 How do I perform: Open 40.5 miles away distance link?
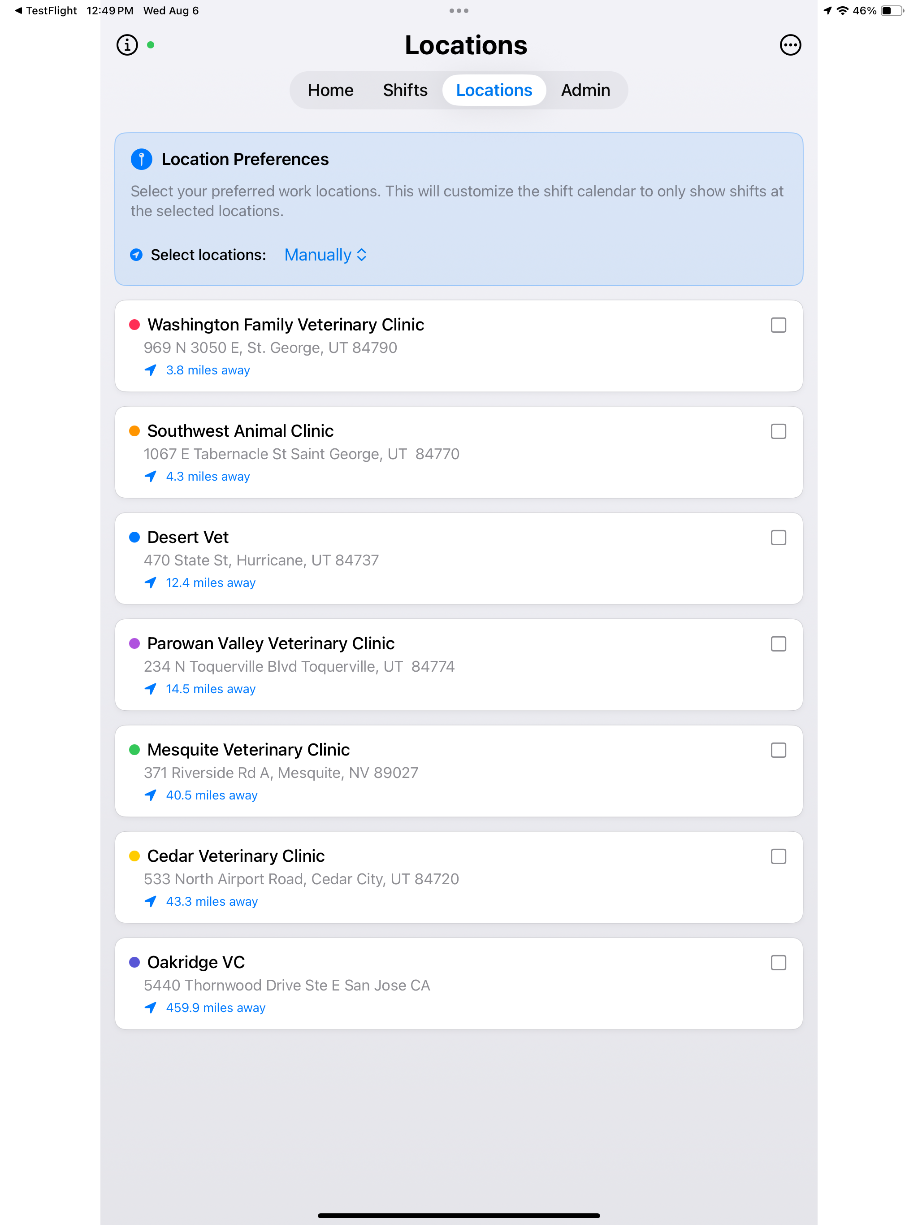tap(212, 795)
